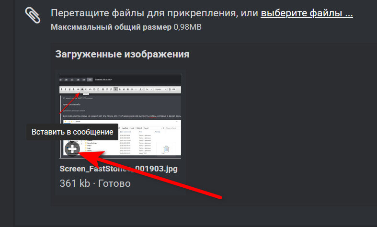Click the Загруженные изображения heading
This screenshot has width=377, height=227.
pos(122,54)
